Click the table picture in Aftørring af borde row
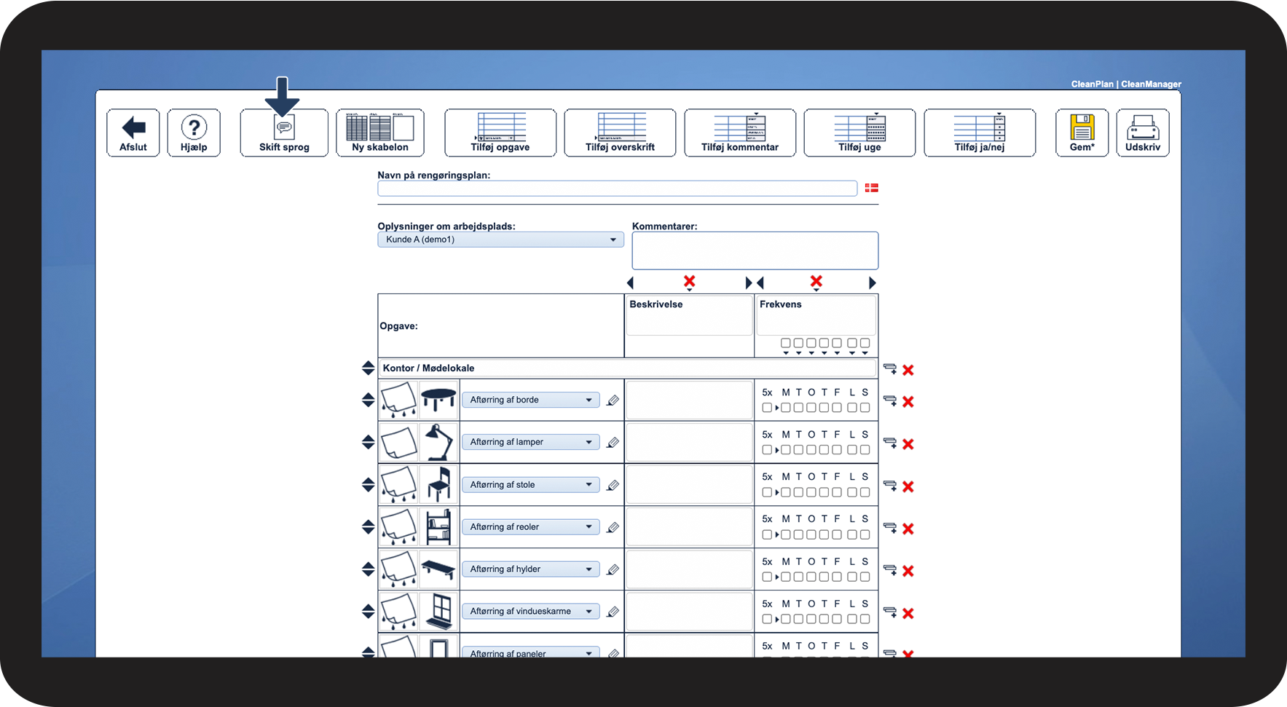 click(438, 400)
